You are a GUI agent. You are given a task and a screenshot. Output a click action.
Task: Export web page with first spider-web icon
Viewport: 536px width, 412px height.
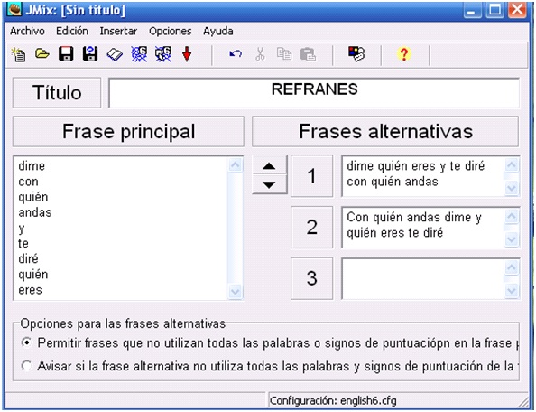139,54
